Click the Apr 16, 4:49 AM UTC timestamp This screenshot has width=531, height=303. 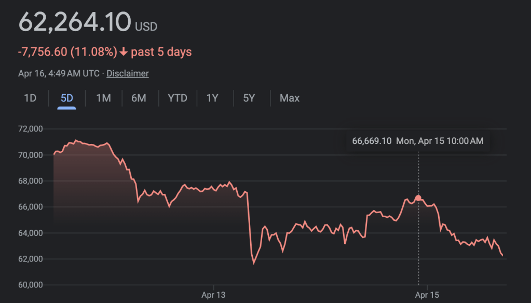(59, 73)
